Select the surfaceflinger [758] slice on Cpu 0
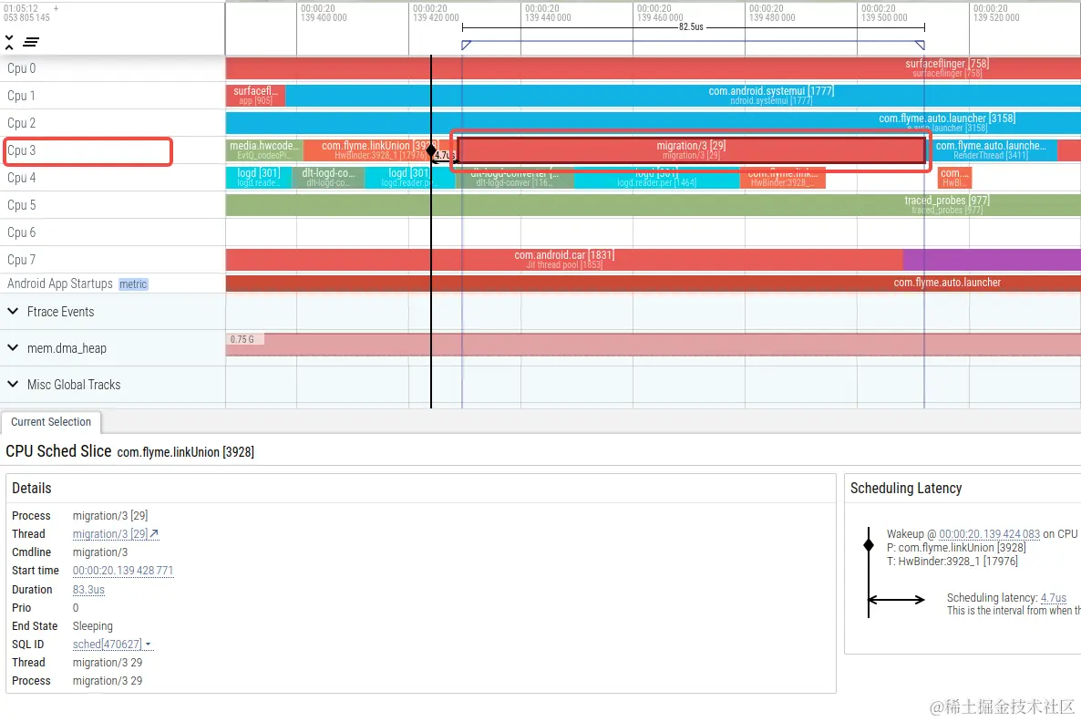 point(653,68)
